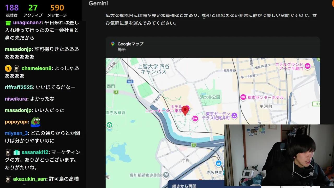Click the gift badge beside sasanaki12
The height and width of the screenshot is (188, 334).
click(x=17, y=152)
